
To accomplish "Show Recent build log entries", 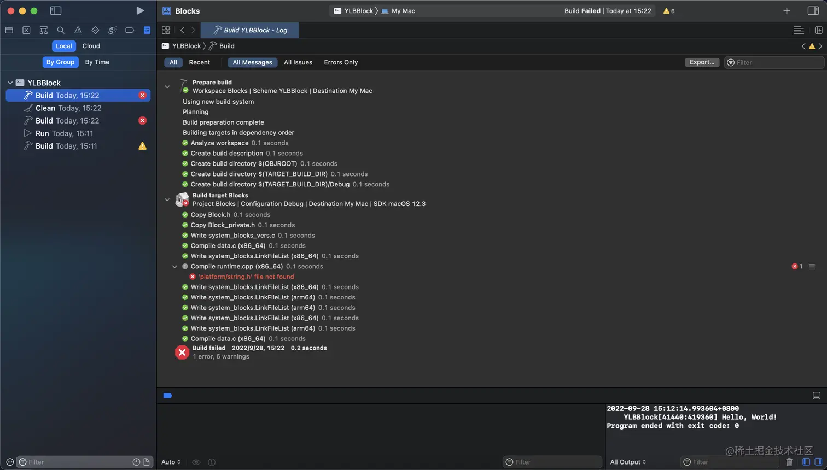I will (200, 62).
